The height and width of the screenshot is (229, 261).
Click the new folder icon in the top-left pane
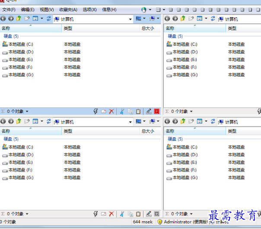27,19
